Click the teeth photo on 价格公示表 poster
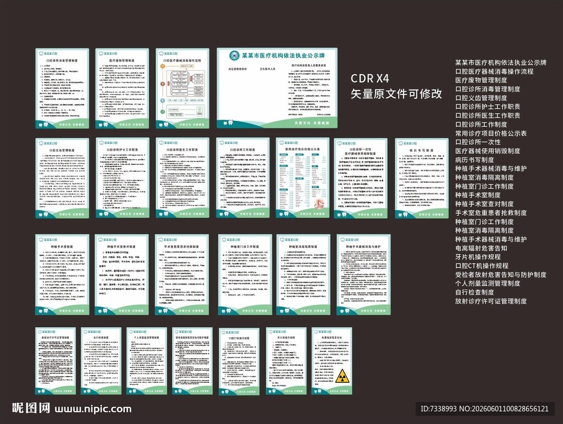Viewport: 563px width, 424px height. pyautogui.click(x=318, y=203)
